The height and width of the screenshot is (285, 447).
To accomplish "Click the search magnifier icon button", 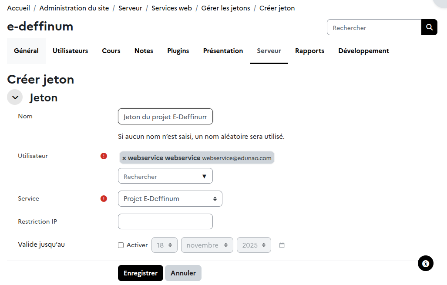I will pyautogui.click(x=429, y=27).
